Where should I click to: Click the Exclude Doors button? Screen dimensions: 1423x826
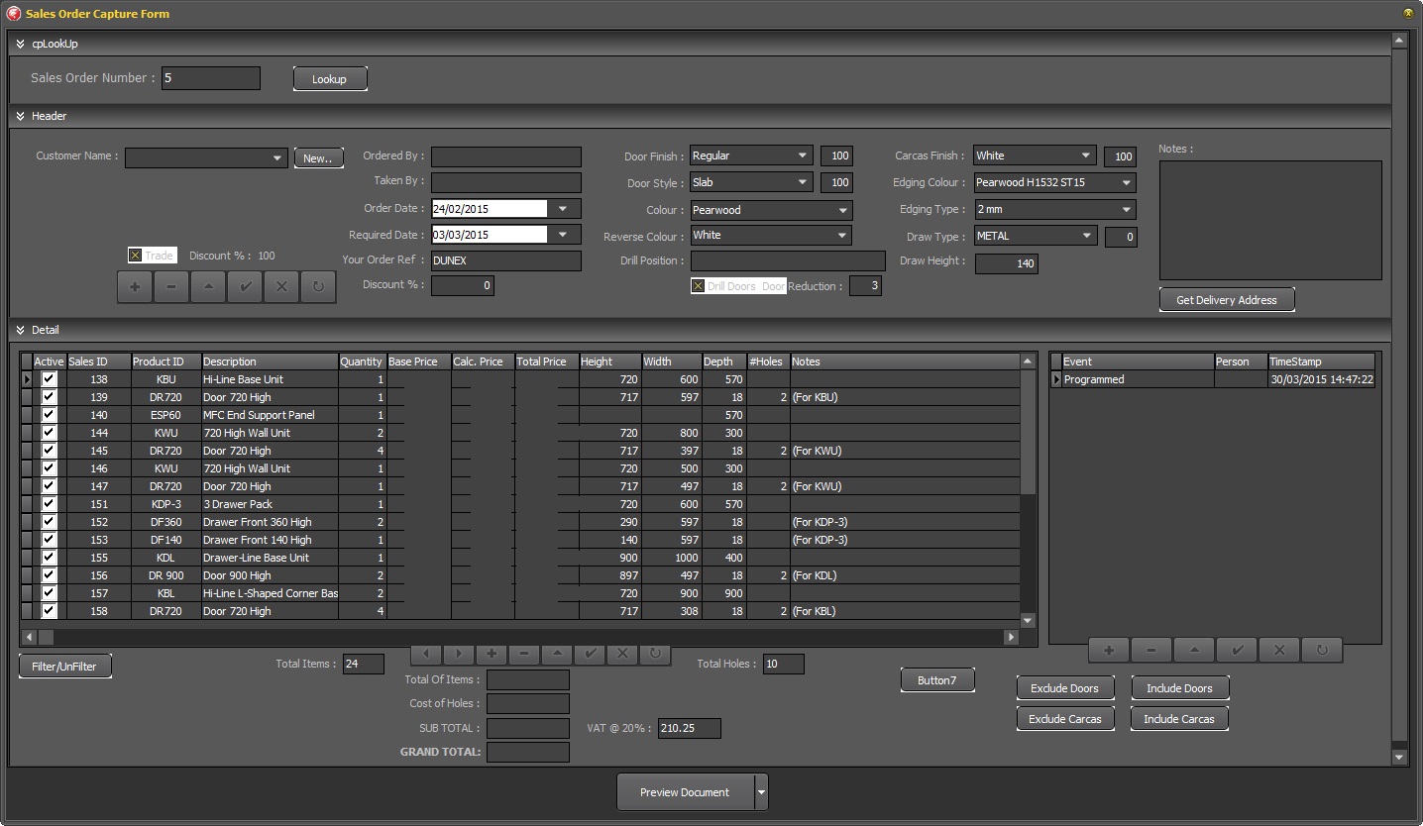click(x=1065, y=688)
